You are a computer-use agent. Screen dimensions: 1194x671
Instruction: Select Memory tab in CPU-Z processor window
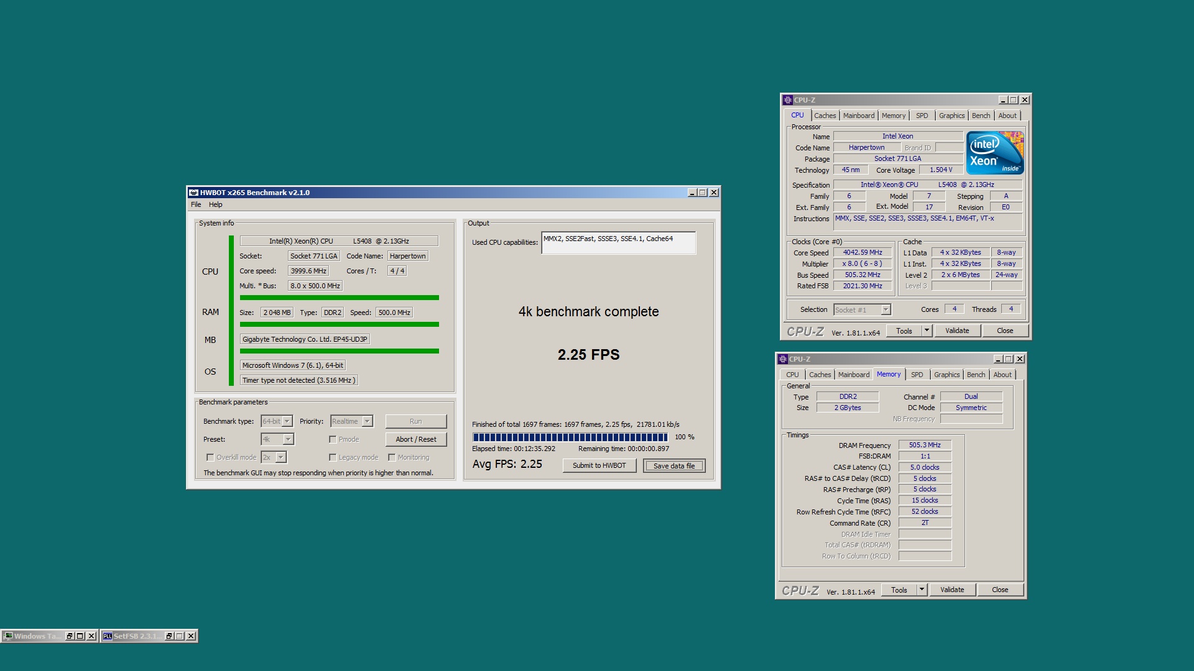pos(893,116)
